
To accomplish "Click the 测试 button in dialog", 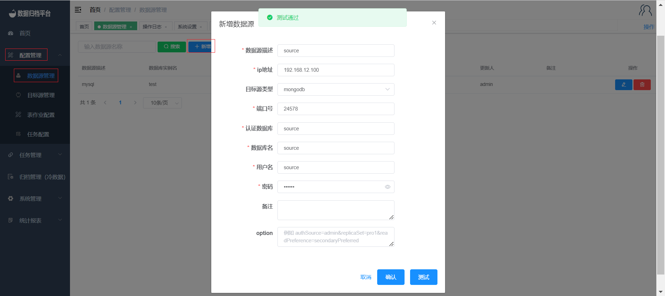I will [x=424, y=277].
